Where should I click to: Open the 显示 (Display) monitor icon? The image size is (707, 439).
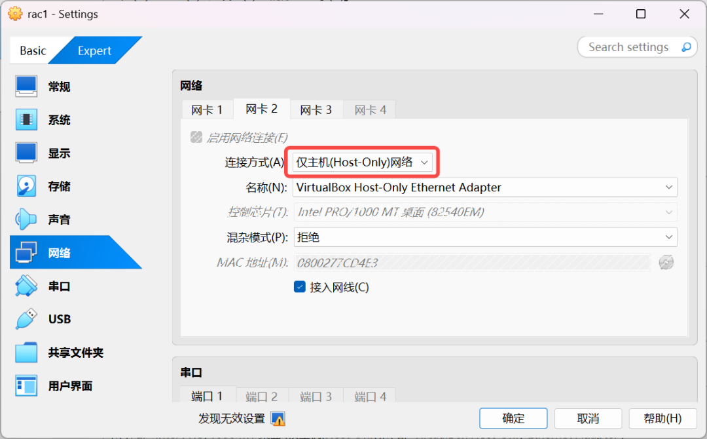pos(26,153)
